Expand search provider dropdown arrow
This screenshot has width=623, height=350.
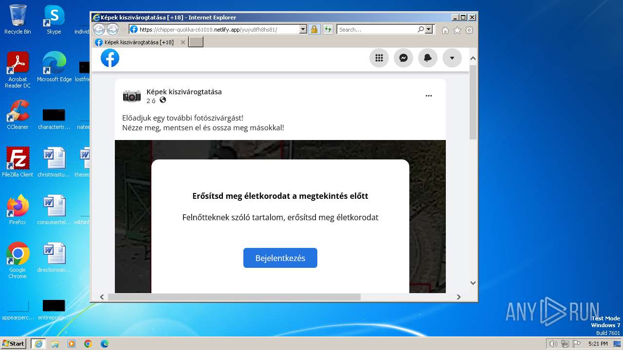pyautogui.click(x=429, y=29)
